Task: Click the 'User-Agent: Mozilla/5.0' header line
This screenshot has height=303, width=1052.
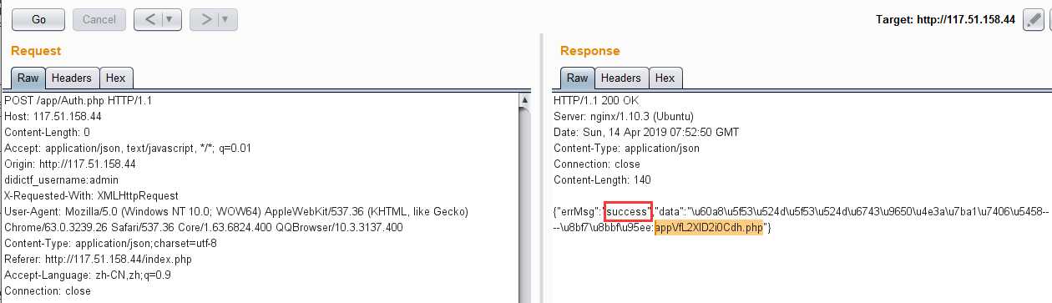Action: (236, 211)
